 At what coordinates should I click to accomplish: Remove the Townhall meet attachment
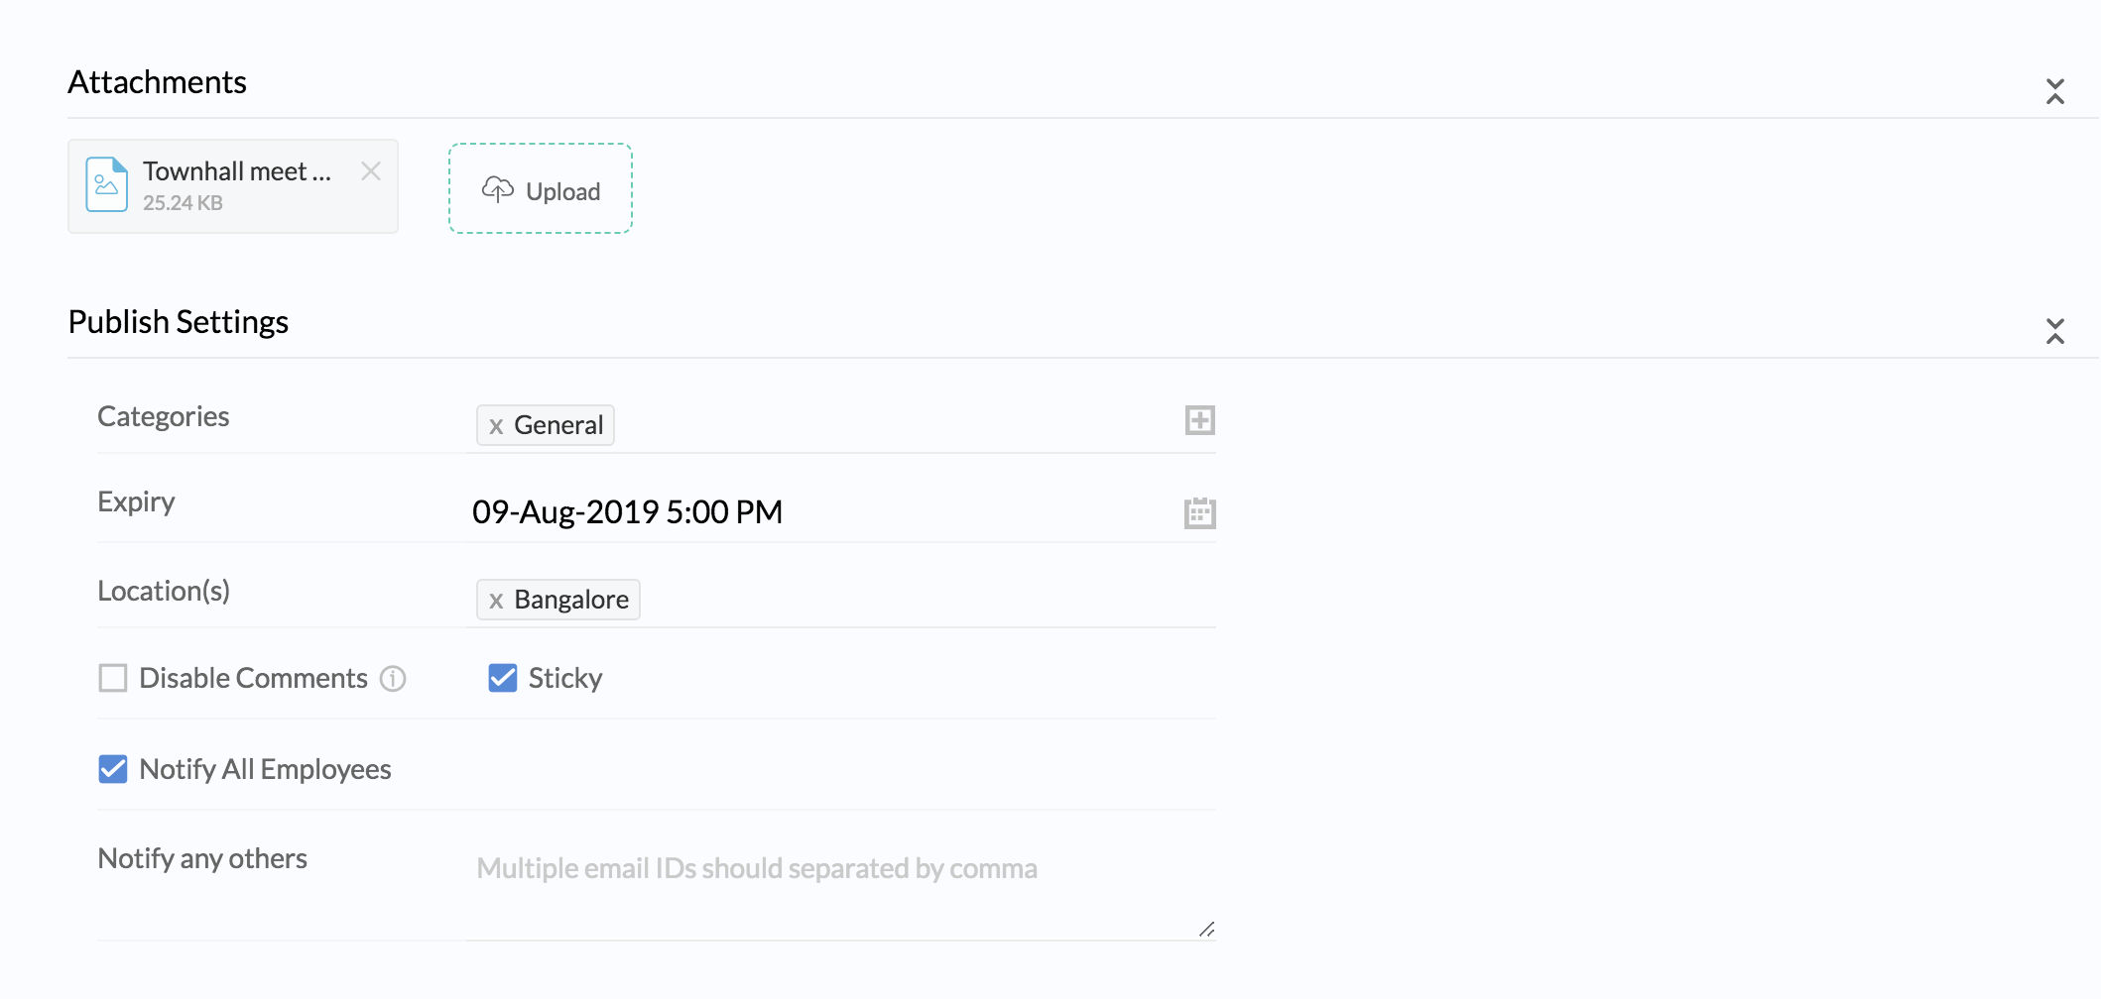coord(371,171)
